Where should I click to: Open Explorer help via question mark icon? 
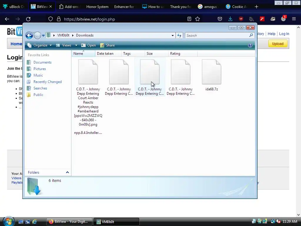pos(250,45)
